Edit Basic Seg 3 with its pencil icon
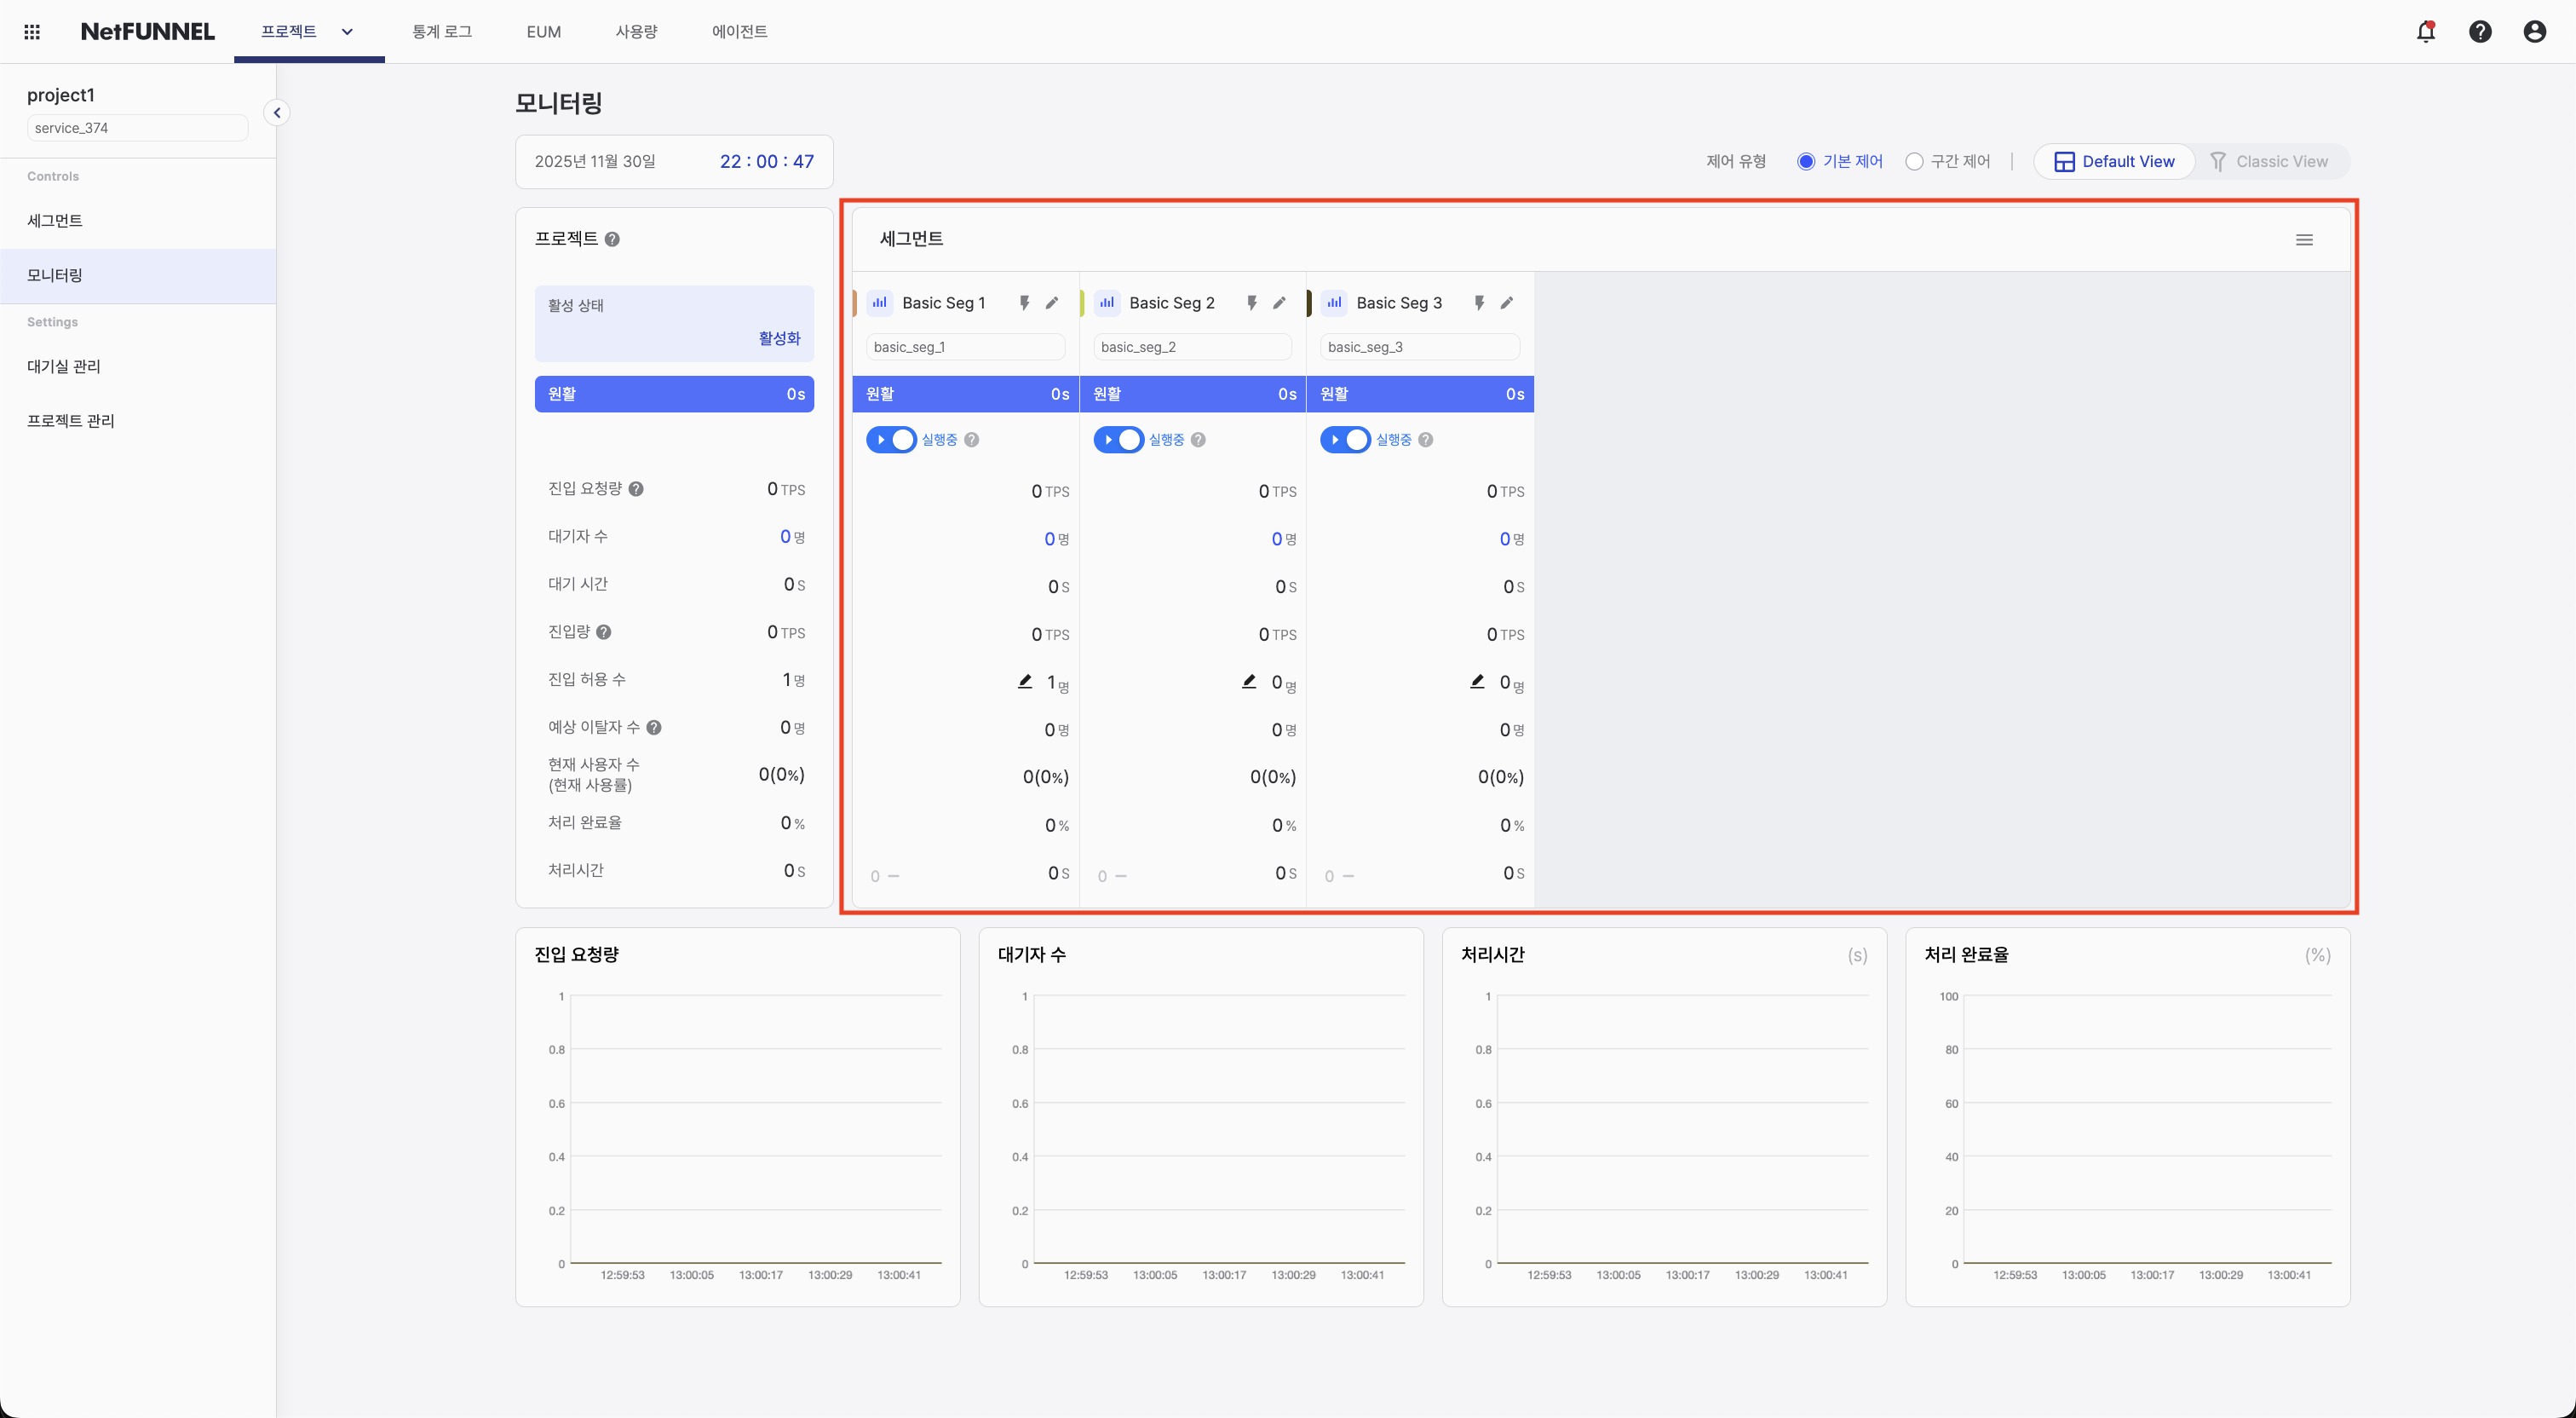2576x1418 pixels. pyautogui.click(x=1507, y=303)
